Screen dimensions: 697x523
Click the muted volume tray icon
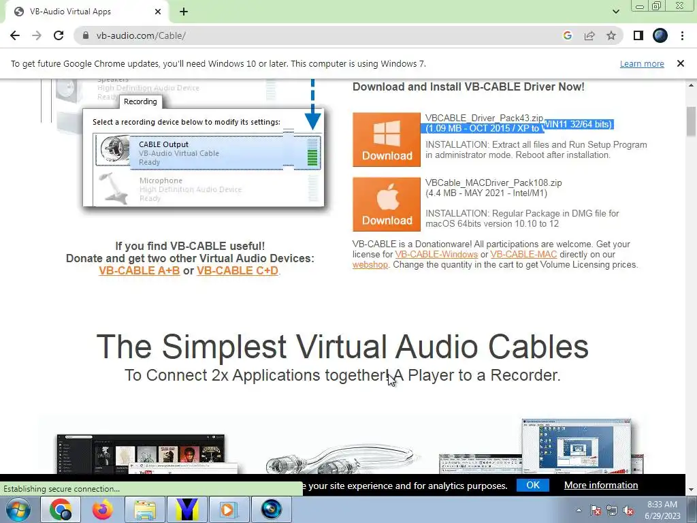click(628, 510)
